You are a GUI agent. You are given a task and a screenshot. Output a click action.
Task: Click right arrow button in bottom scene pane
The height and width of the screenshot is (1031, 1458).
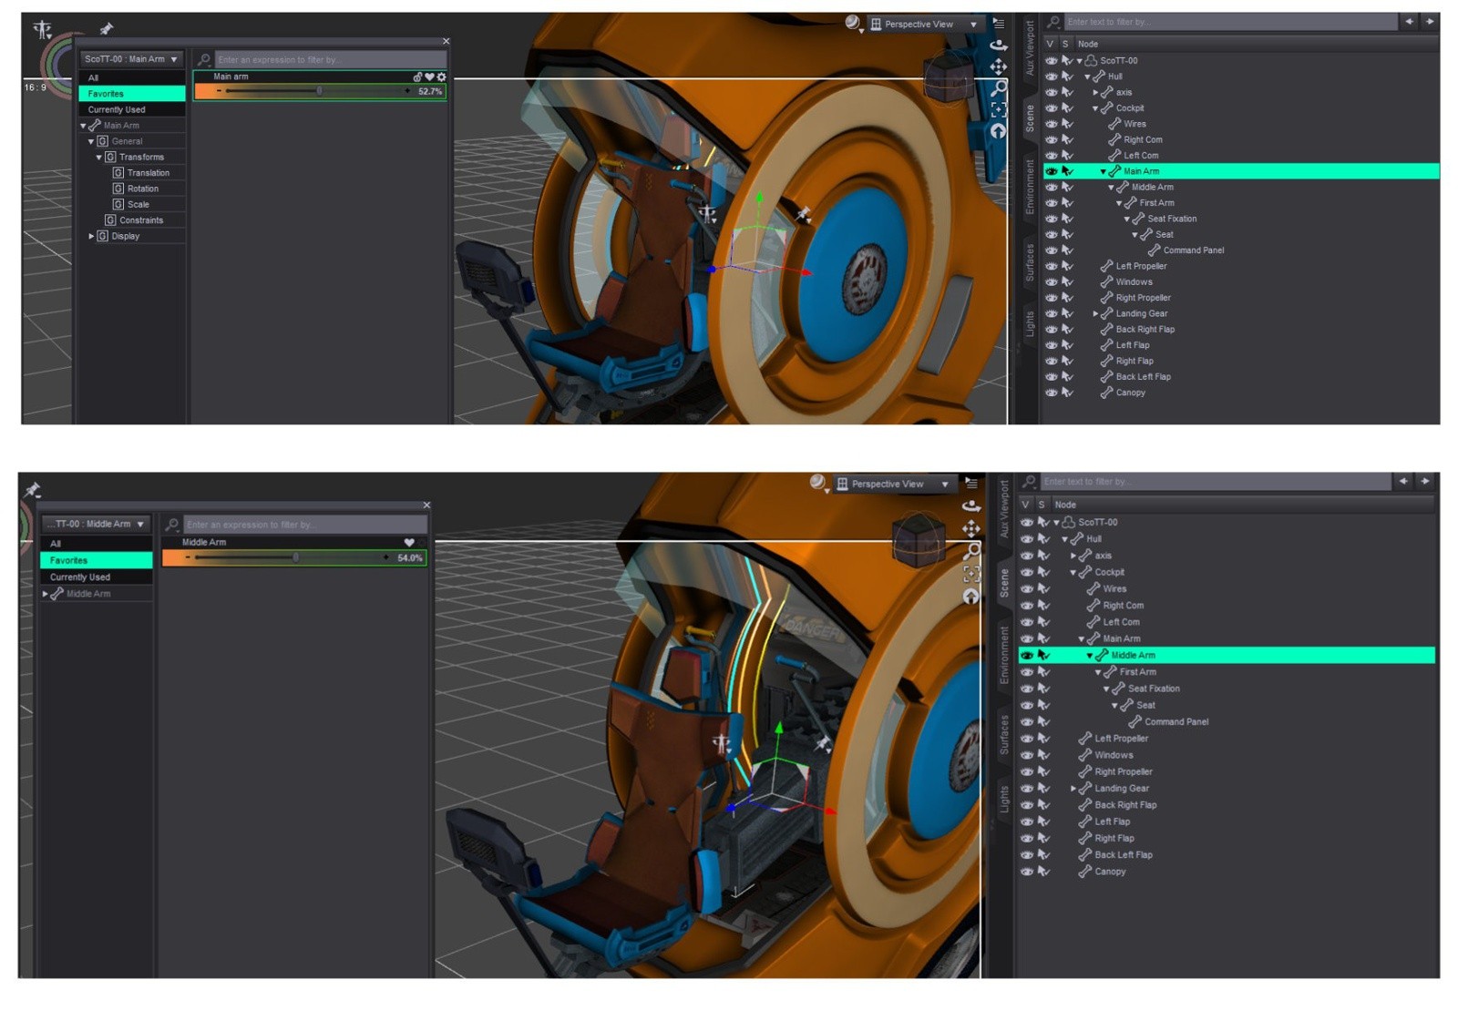(1424, 481)
